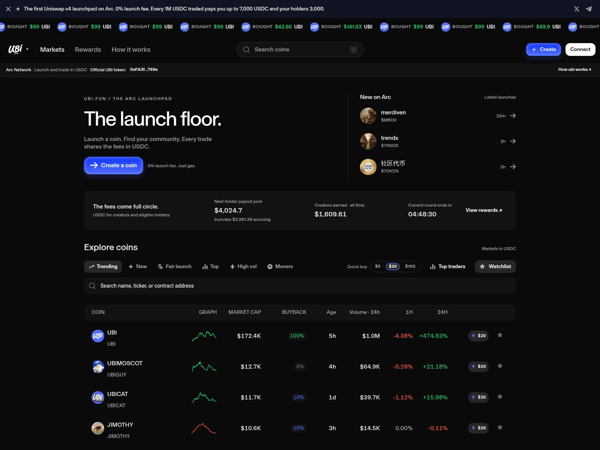Screen dimensions: 600x450
Task: Click the BOUGHT $141.03 UBI ticker item
Action: coord(342,27)
